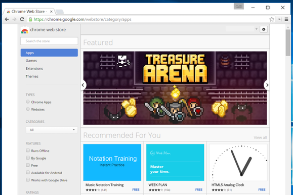Click the address bar URL
The width and height of the screenshot is (293, 195).
[x=82, y=19]
